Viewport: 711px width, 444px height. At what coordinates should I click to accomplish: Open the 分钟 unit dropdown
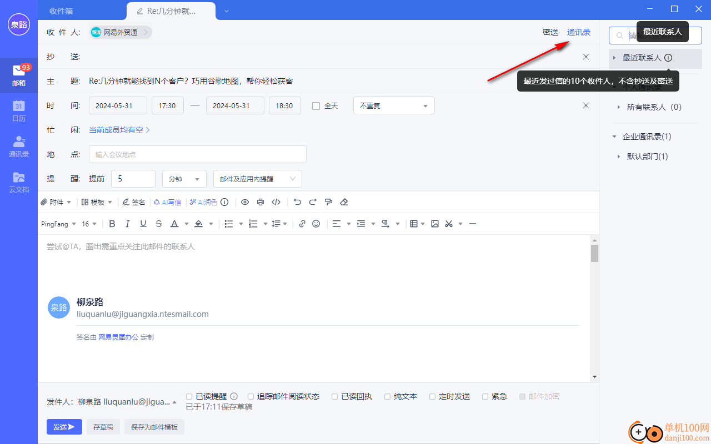tap(184, 179)
